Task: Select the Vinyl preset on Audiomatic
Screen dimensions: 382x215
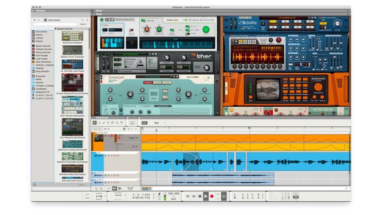Action: (305, 85)
